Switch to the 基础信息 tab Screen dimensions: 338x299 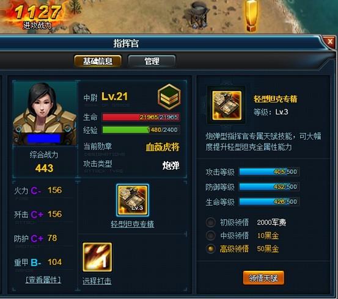click(x=98, y=61)
